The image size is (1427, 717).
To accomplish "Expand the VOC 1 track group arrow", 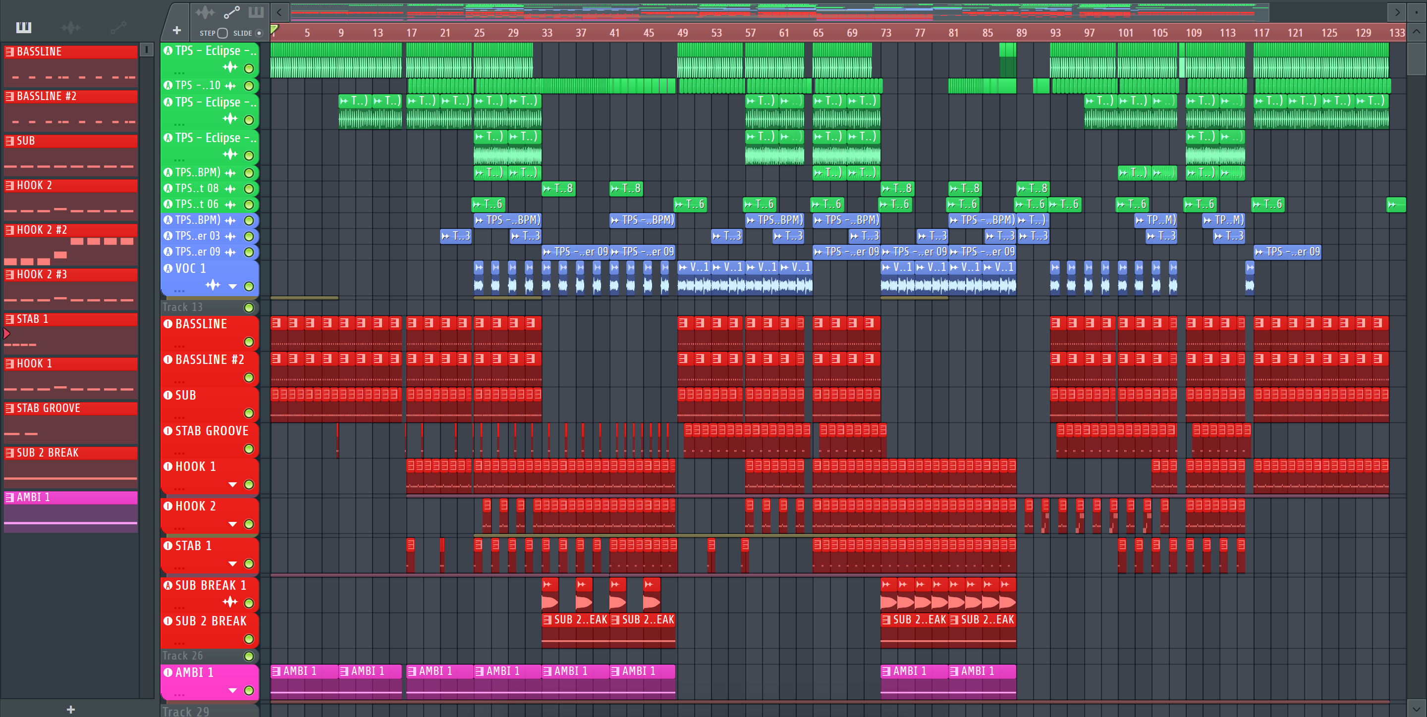I will (x=233, y=286).
